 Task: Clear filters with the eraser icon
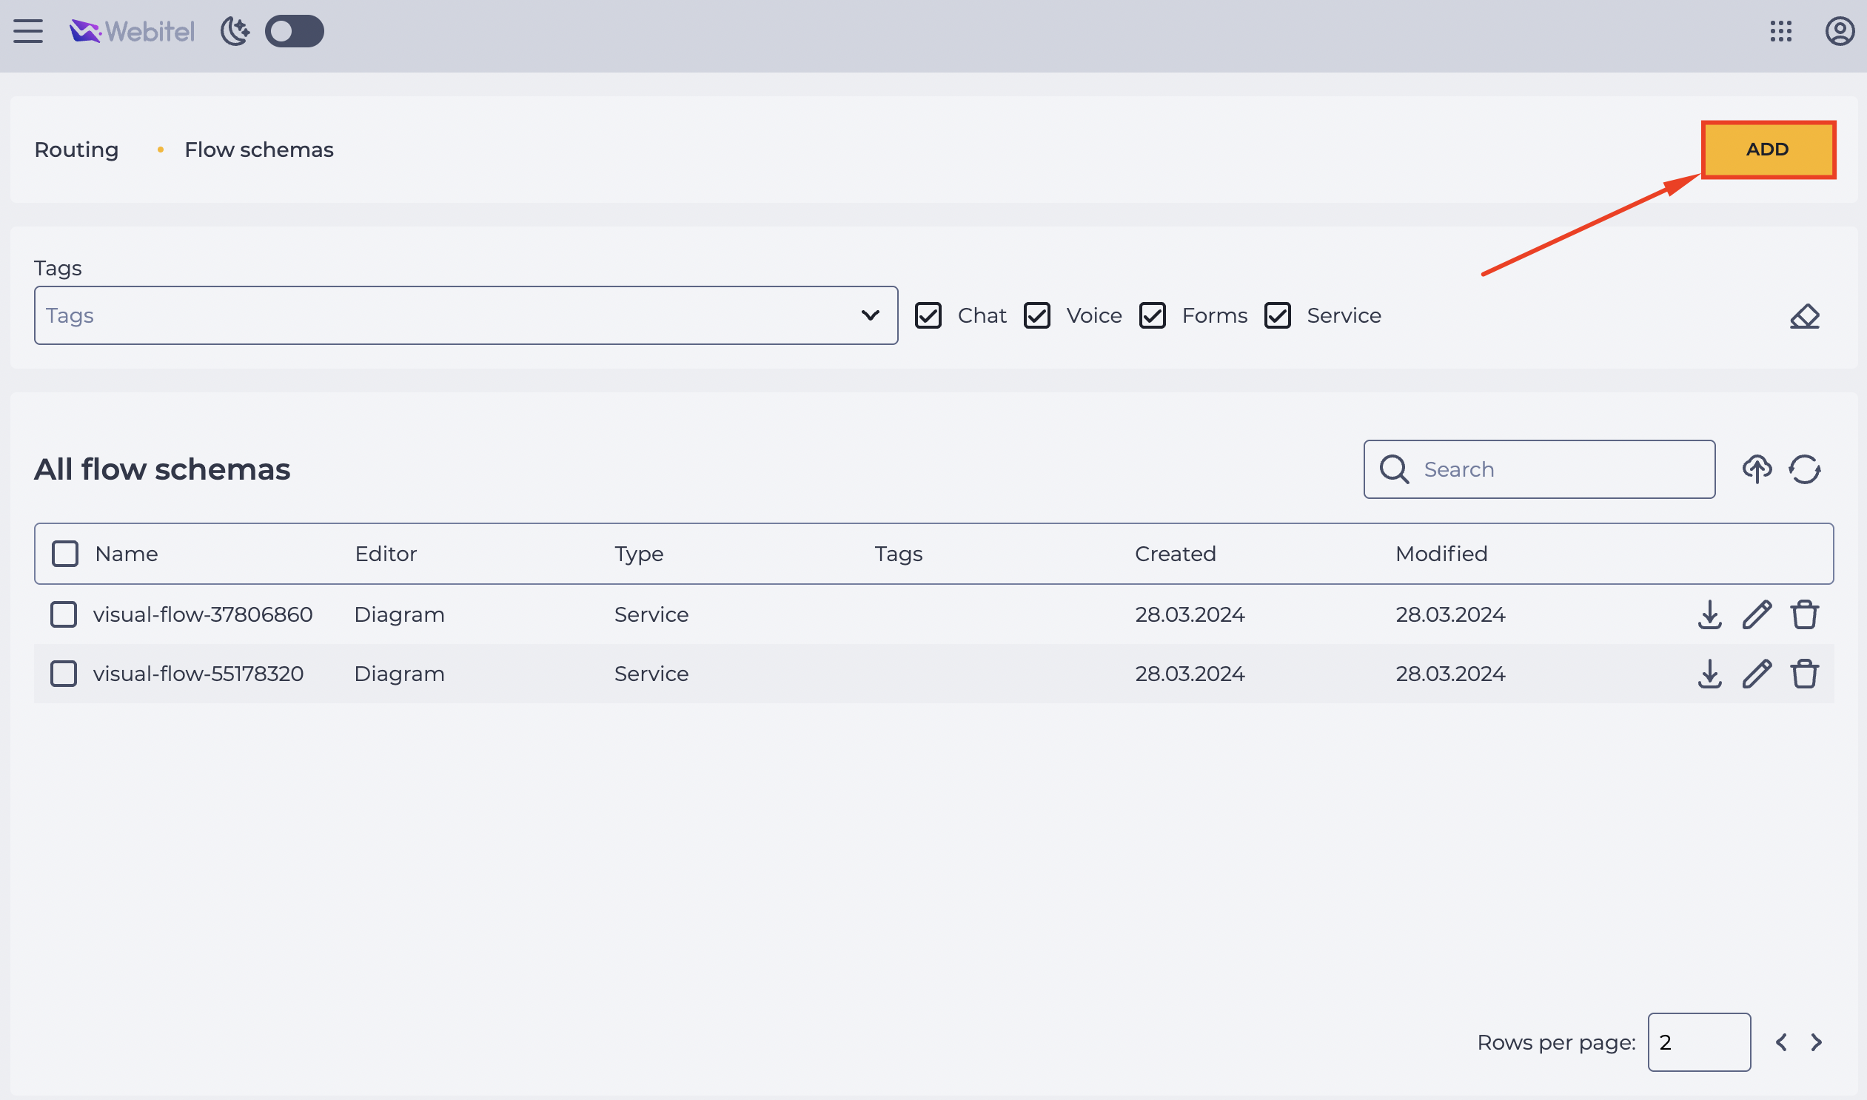click(x=1804, y=316)
